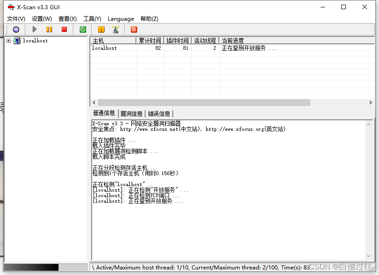Viewport: 379px width, 275px height.
Task: Open the scan report info icon
Action: tap(101, 29)
